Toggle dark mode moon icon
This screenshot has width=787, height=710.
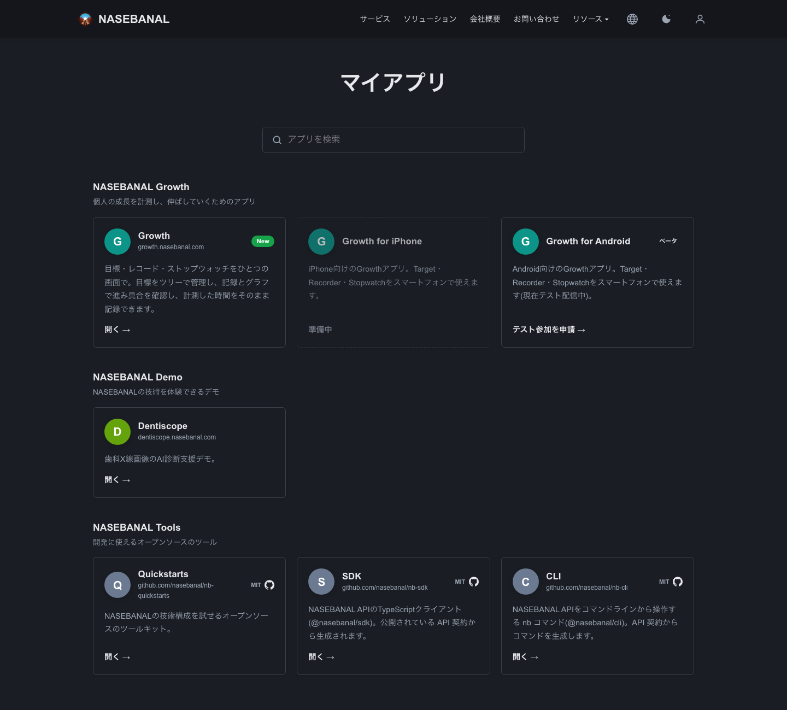[666, 19]
